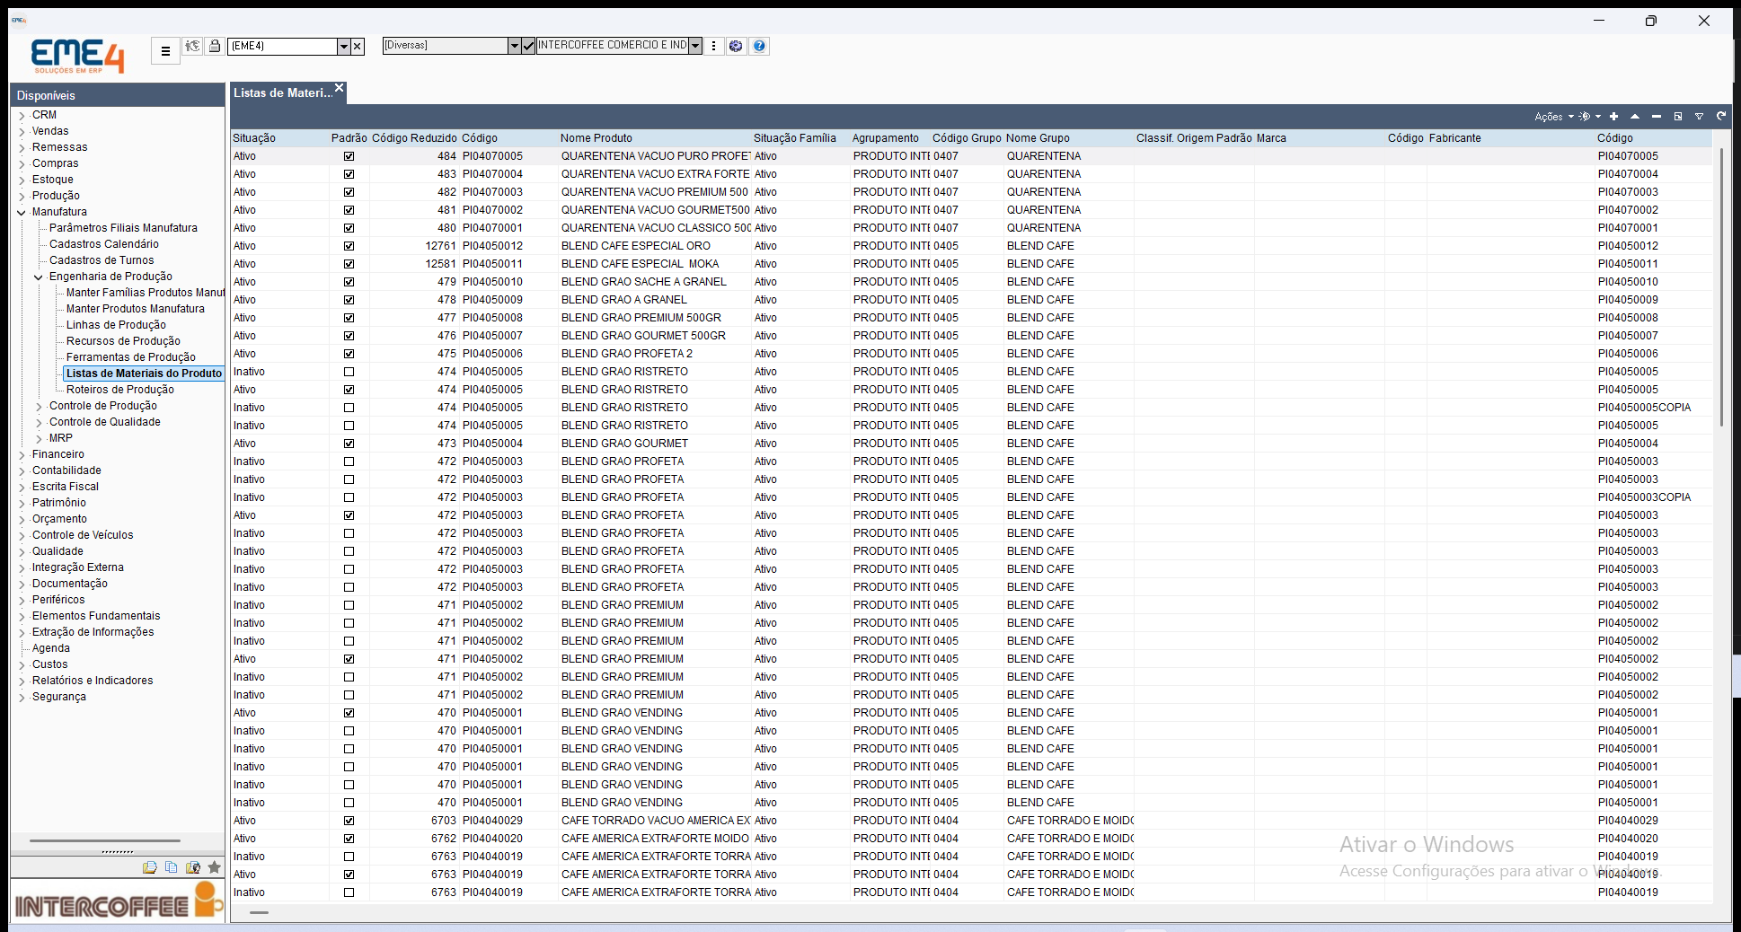Open the hamburger main menu button
1741x932 pixels.
(x=165, y=51)
